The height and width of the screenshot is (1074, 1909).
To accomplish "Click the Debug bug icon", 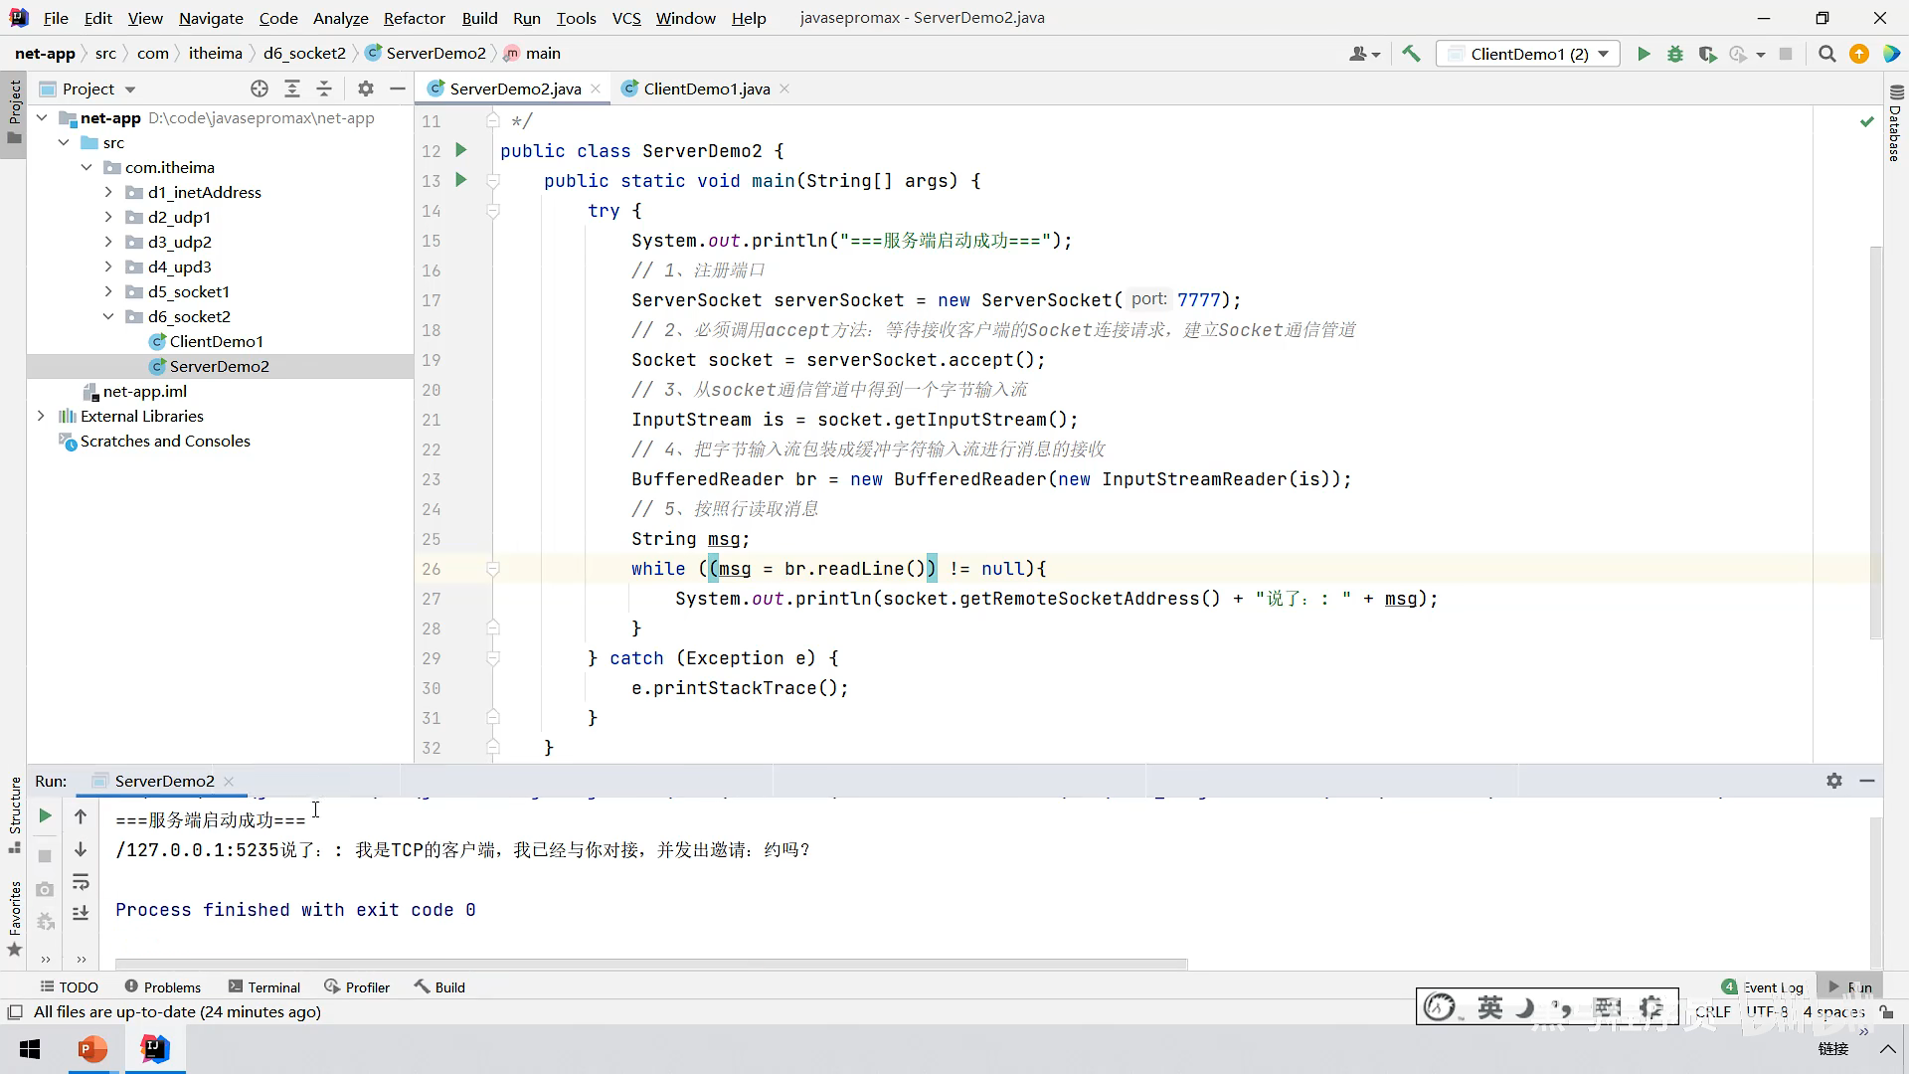I will pos(1675,54).
